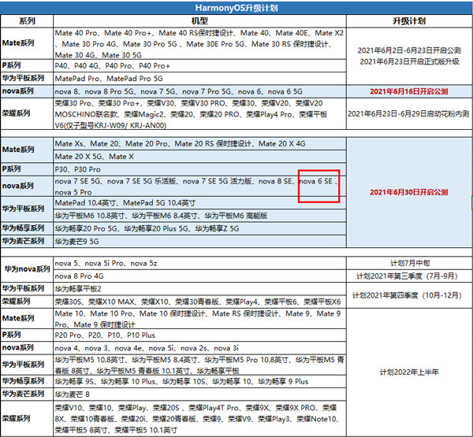Click Mate系列 label beside Mate 40 Pro row
Screen dimensions: 473x437
point(27,43)
